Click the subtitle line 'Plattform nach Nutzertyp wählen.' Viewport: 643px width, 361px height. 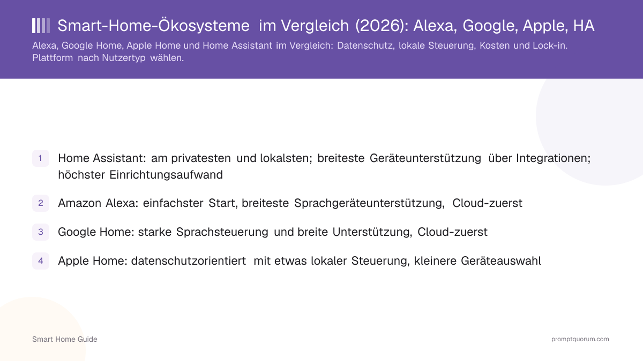[x=108, y=58]
